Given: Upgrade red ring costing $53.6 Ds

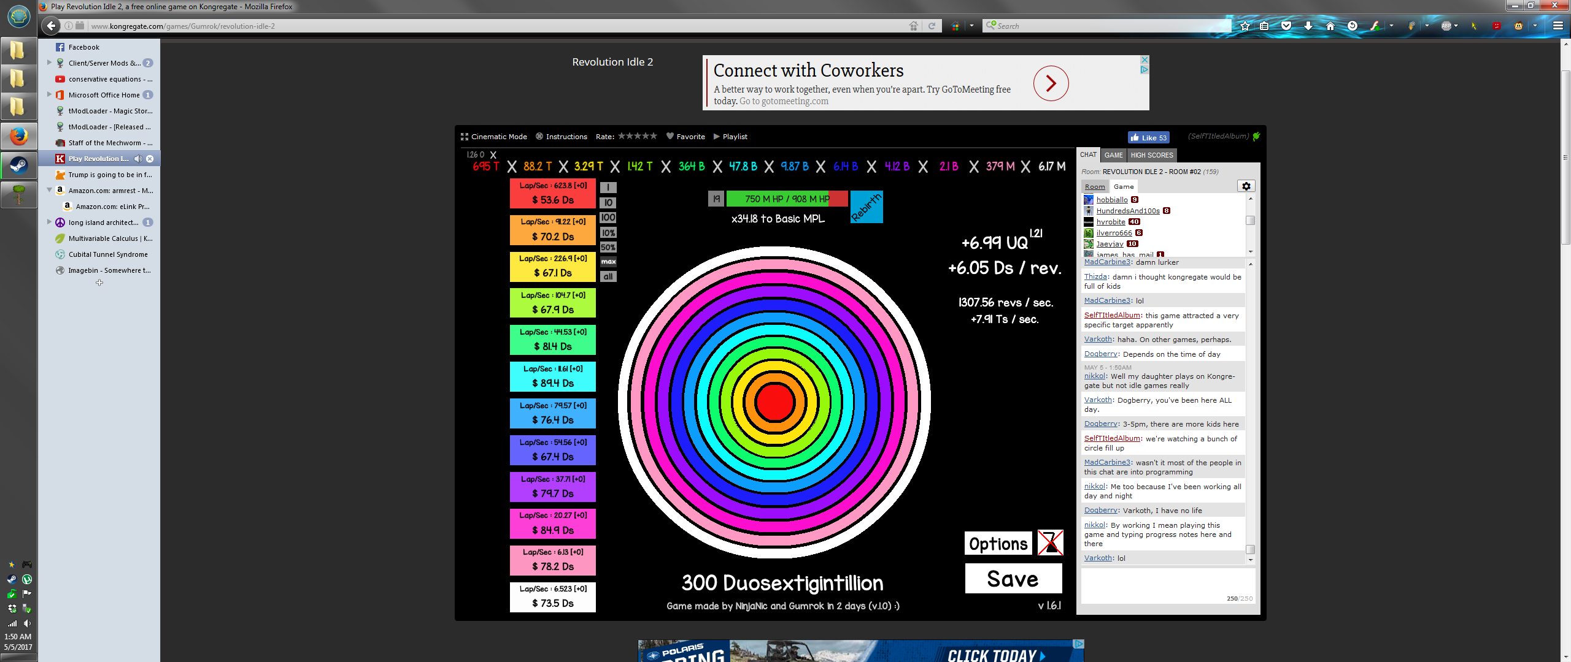Looking at the screenshot, I should pos(553,194).
